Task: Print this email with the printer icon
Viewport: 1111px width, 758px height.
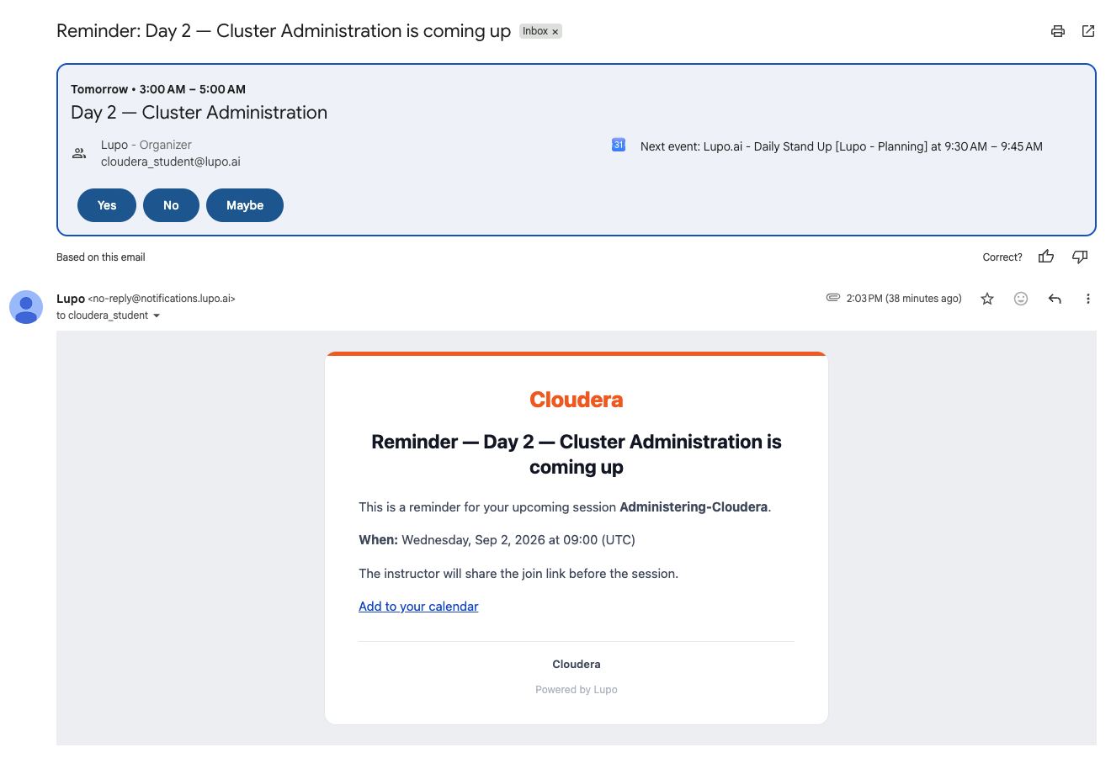Action: (x=1058, y=31)
